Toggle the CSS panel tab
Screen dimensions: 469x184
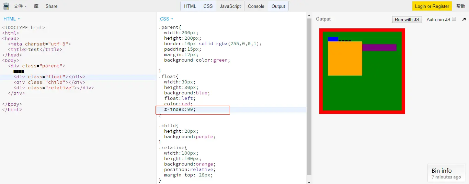click(x=208, y=6)
